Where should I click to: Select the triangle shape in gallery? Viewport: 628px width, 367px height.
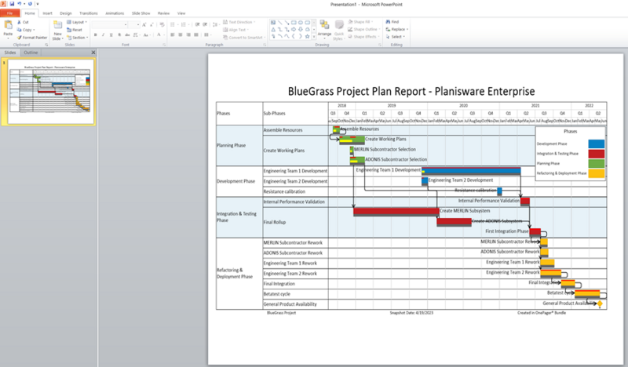click(273, 29)
